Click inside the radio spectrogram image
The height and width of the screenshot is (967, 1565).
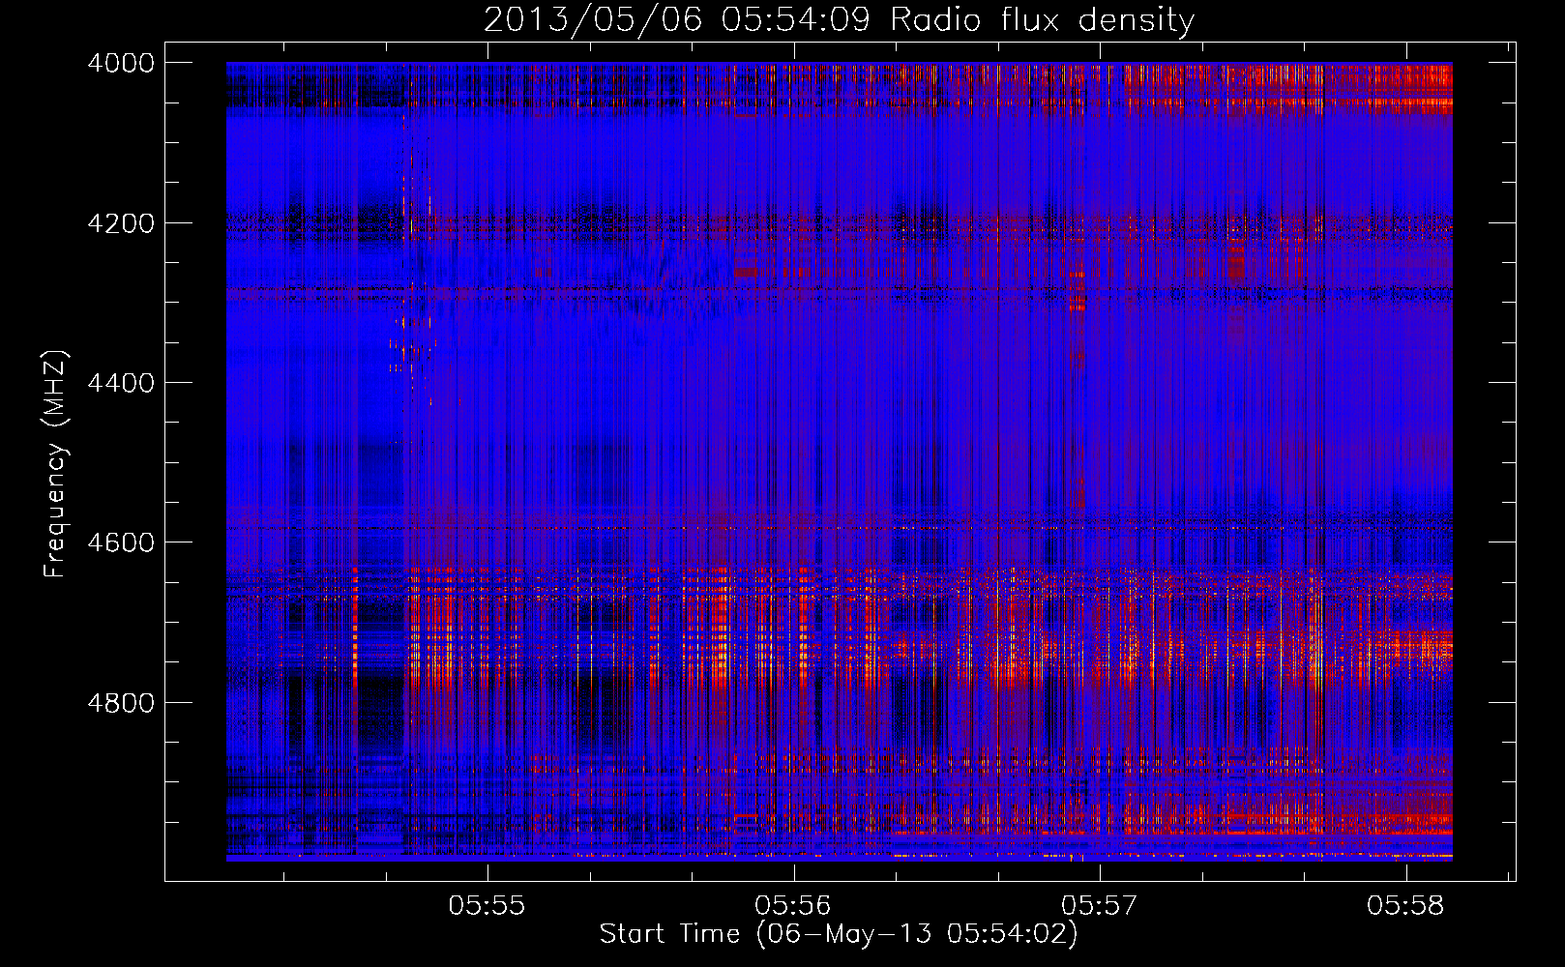839,461
